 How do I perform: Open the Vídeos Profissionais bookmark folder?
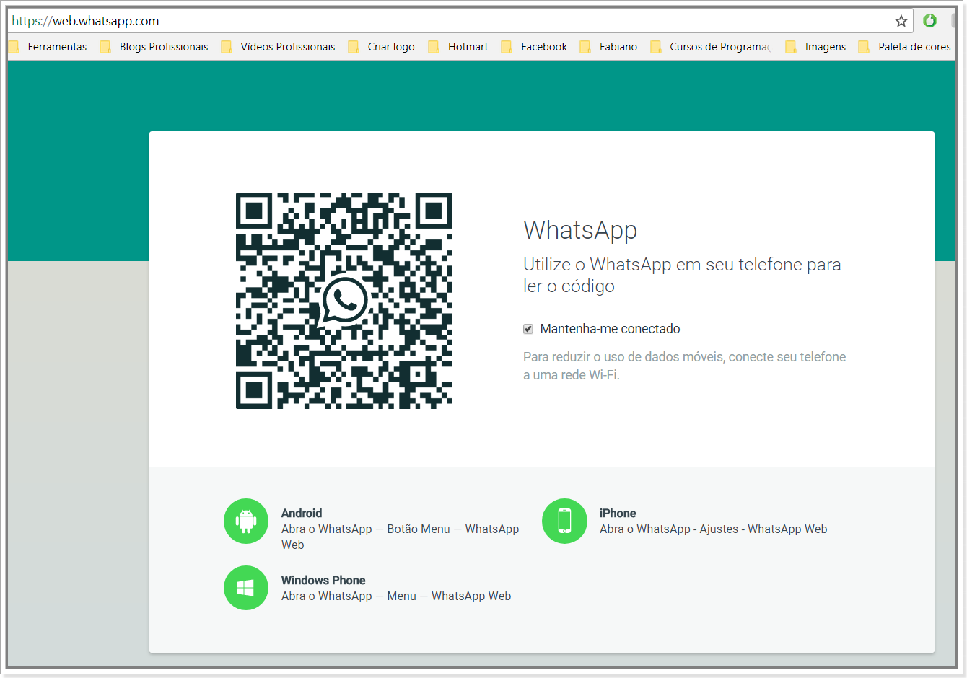(278, 47)
